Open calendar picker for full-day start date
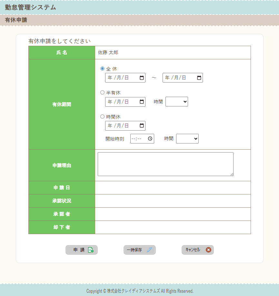 142,78
